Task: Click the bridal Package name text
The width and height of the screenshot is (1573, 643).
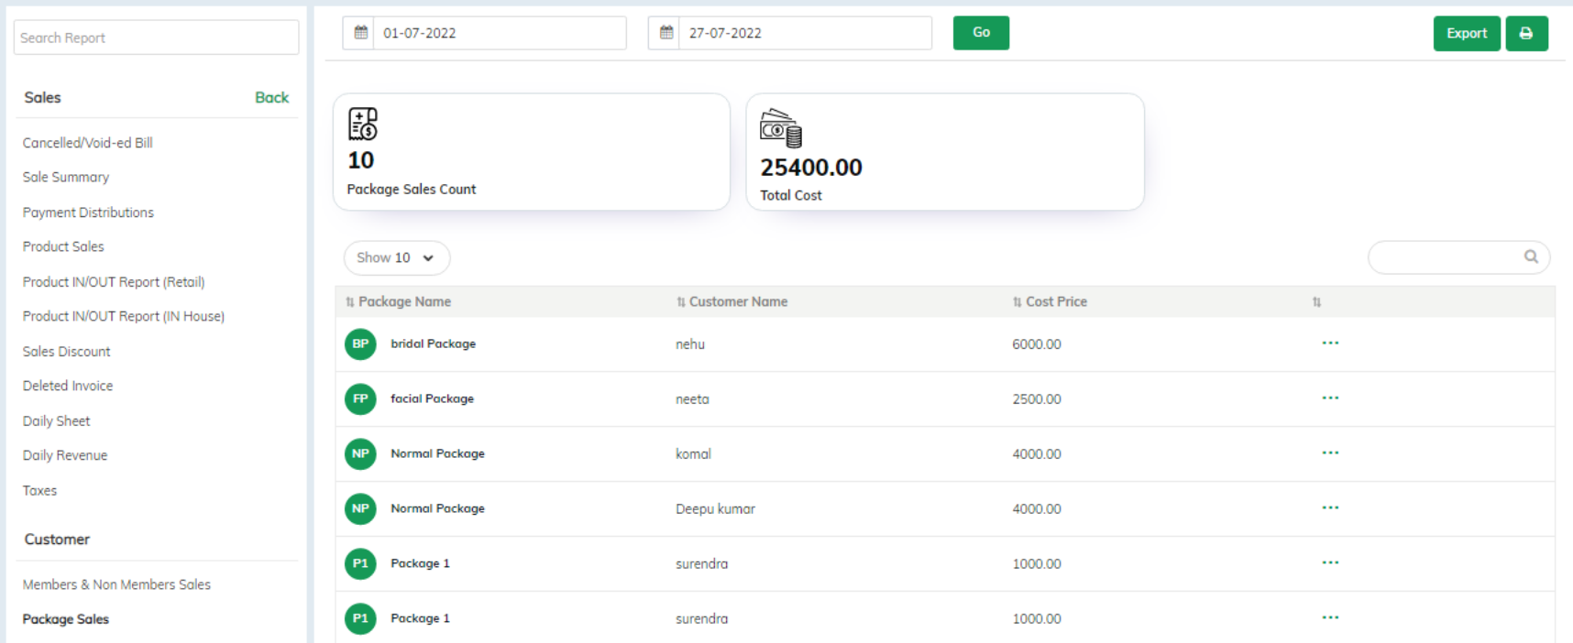Action: click(433, 344)
